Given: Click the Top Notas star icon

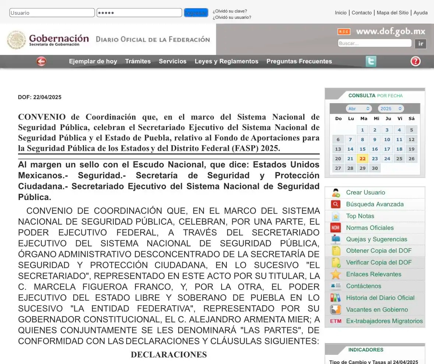Looking at the screenshot, I should pos(336,216).
